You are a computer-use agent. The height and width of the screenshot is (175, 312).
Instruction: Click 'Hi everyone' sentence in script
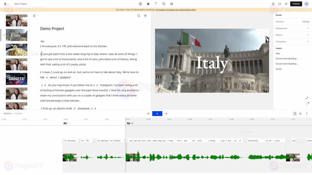(x=74, y=46)
